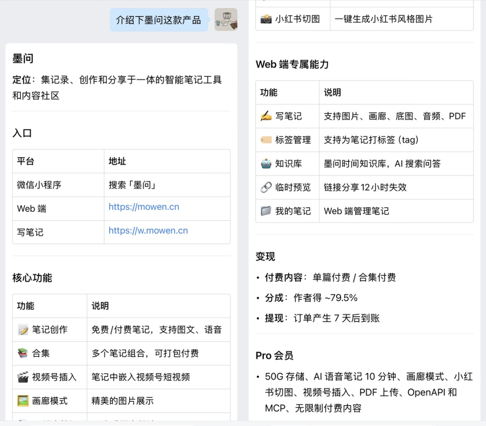
Task: Click the 地址 column header
Action: 167,161
